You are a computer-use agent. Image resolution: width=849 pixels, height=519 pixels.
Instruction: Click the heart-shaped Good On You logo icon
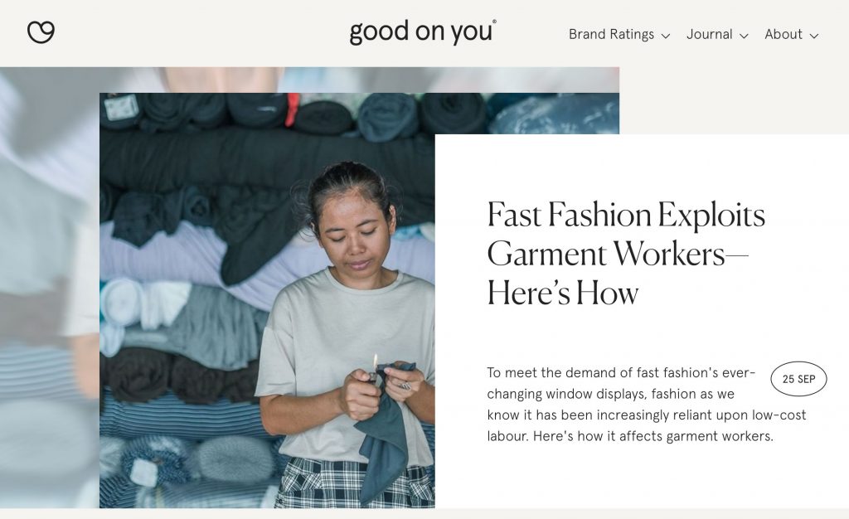41,32
